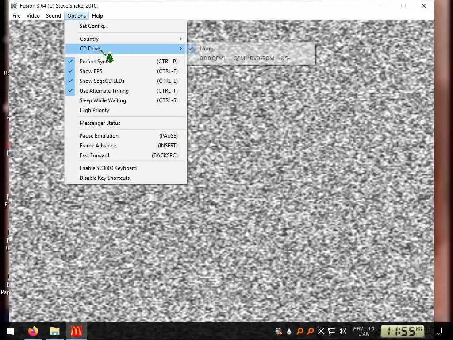453x340 pixels.
Task: Click the taskbar digital clock
Action: pyautogui.click(x=403, y=332)
